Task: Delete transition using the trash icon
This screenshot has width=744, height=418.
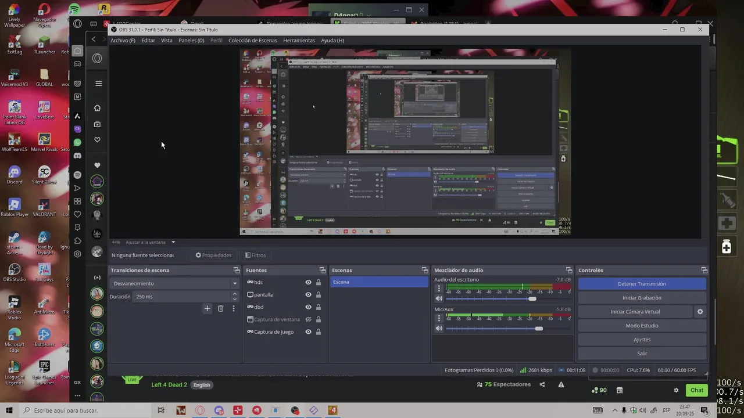Action: (x=220, y=308)
